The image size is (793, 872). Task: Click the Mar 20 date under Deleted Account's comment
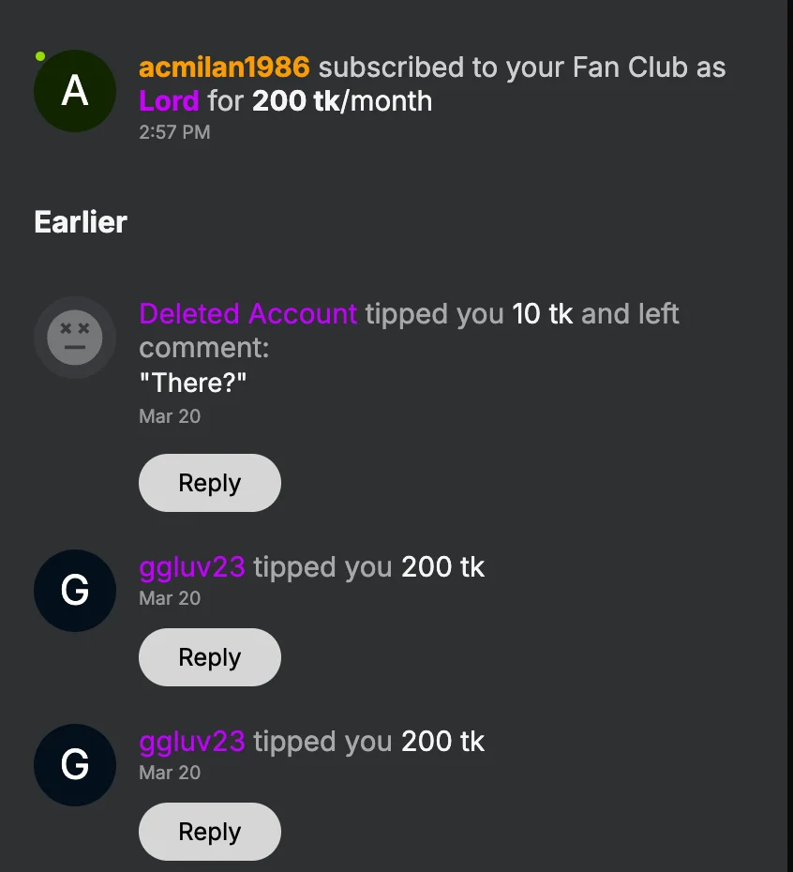coord(170,415)
